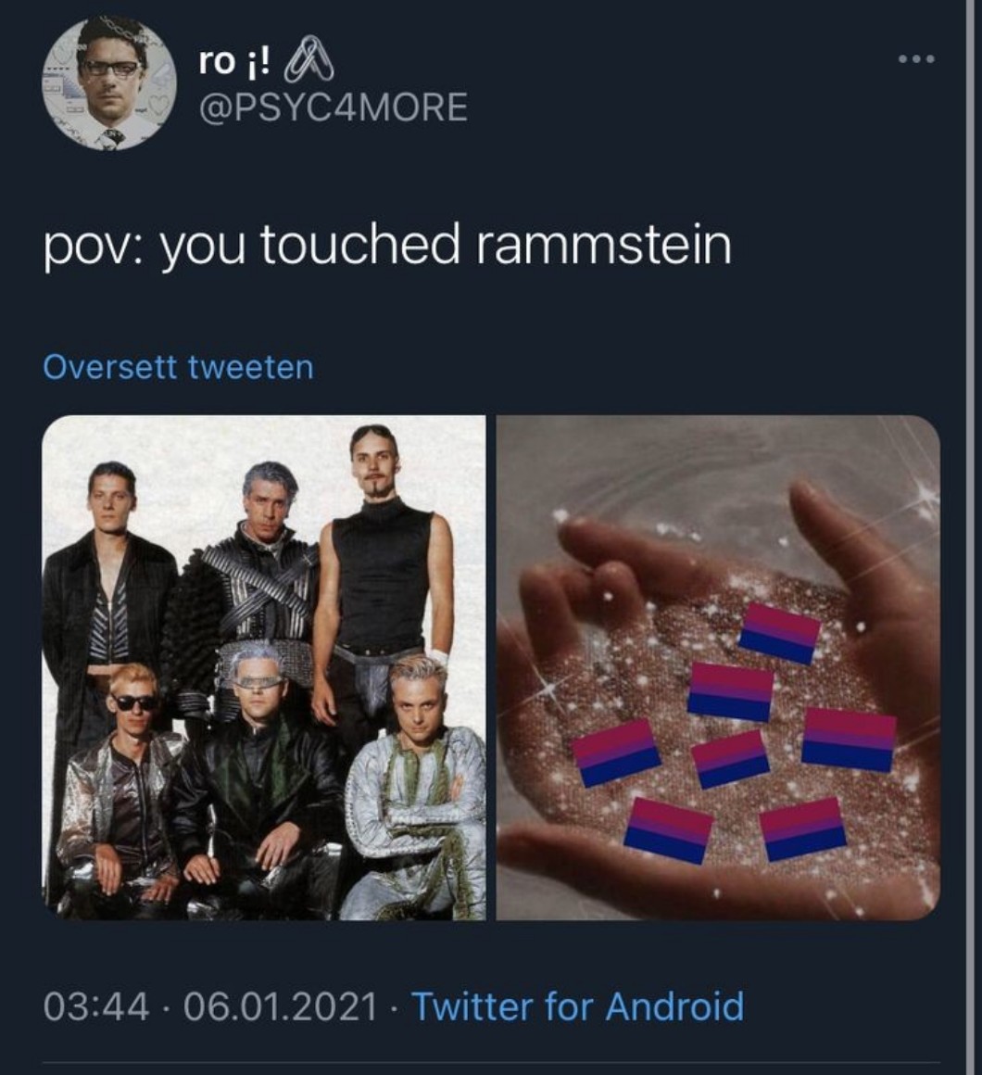
Task: Click 'Oversett tweeten' translate link
Action: (178, 367)
